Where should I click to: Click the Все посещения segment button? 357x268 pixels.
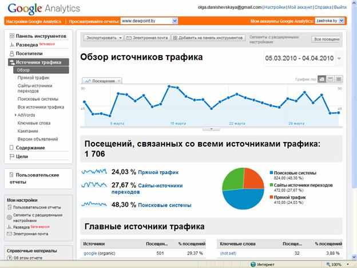(x=326, y=39)
